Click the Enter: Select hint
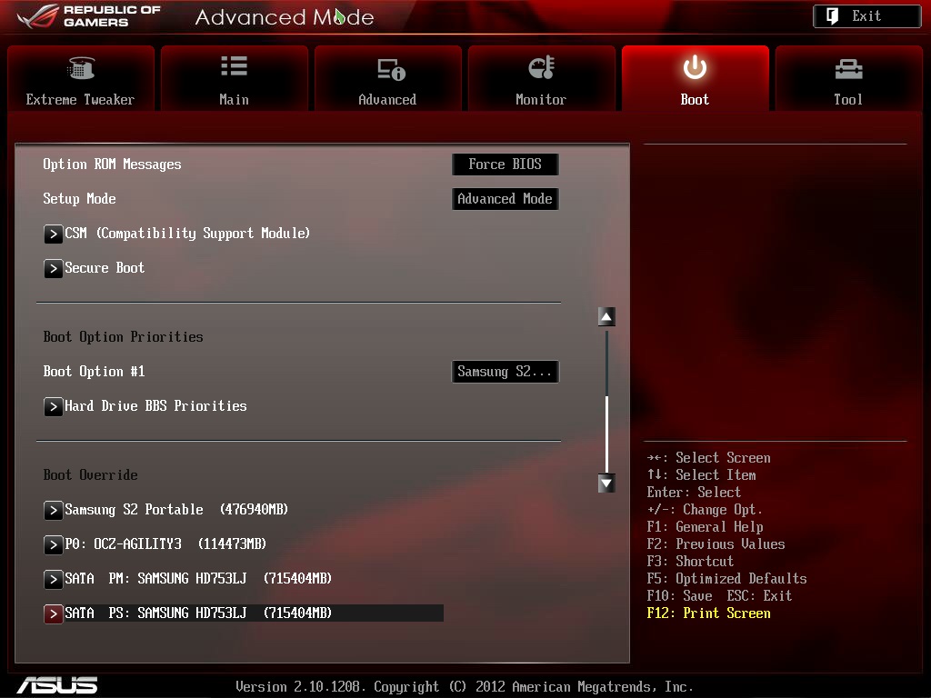Image resolution: width=931 pixels, height=698 pixels. tap(694, 493)
